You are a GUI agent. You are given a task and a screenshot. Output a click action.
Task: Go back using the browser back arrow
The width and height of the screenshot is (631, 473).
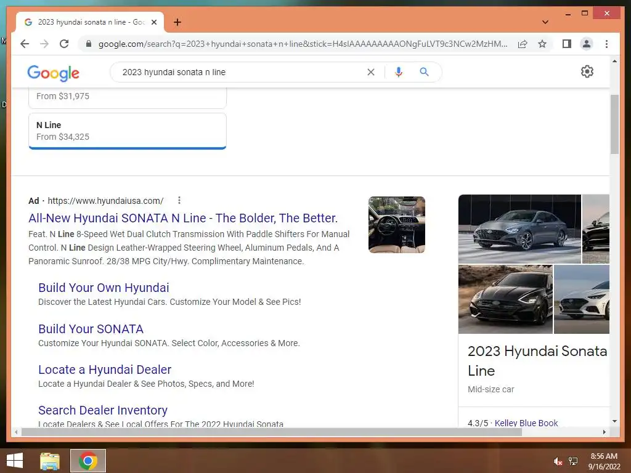(x=25, y=44)
